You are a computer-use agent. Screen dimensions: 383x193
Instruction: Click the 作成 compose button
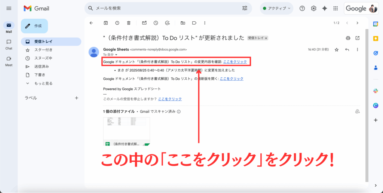(x=34, y=26)
